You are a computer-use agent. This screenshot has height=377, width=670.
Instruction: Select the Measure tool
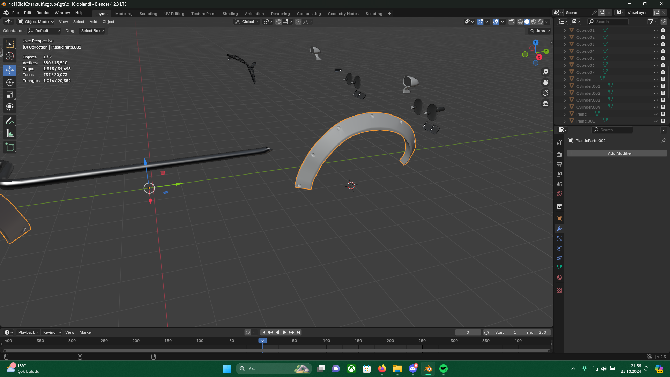pyautogui.click(x=10, y=133)
